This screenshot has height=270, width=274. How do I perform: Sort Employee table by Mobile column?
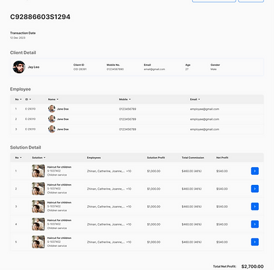point(125,100)
